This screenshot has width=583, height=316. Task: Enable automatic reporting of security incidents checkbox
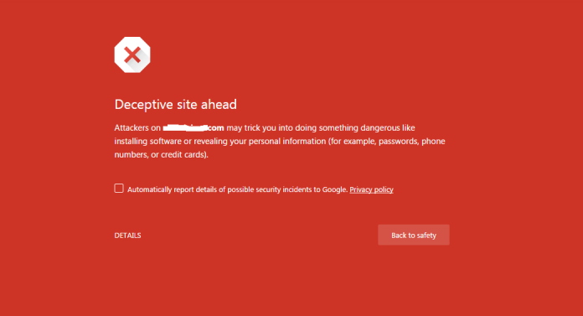(x=119, y=189)
